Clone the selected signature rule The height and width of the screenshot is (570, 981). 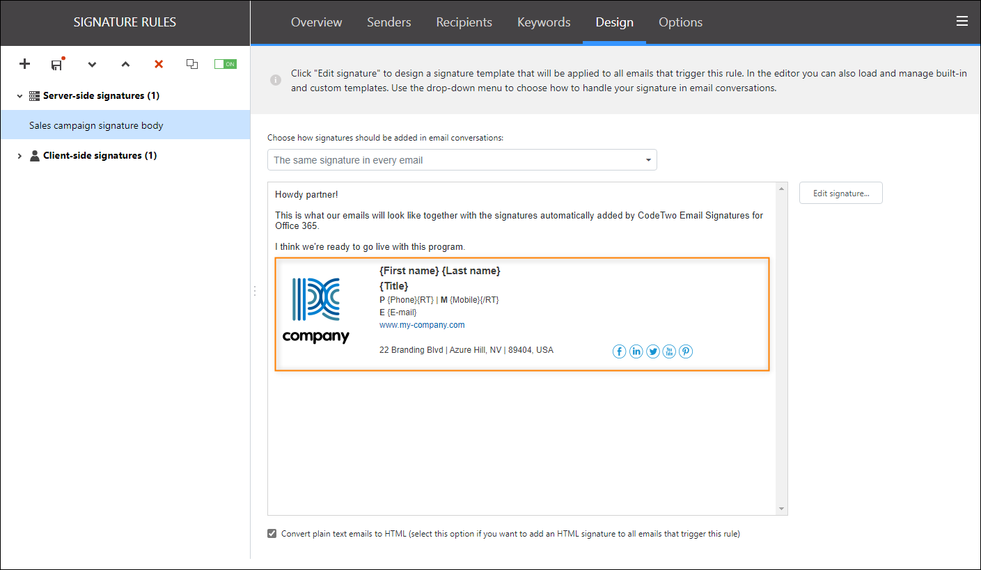click(x=192, y=64)
